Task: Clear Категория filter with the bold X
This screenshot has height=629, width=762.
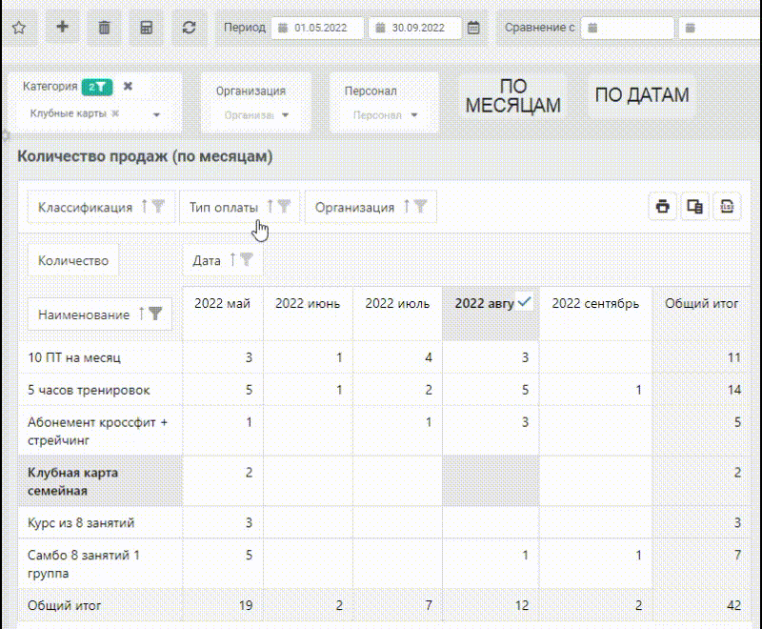Action: point(128,86)
